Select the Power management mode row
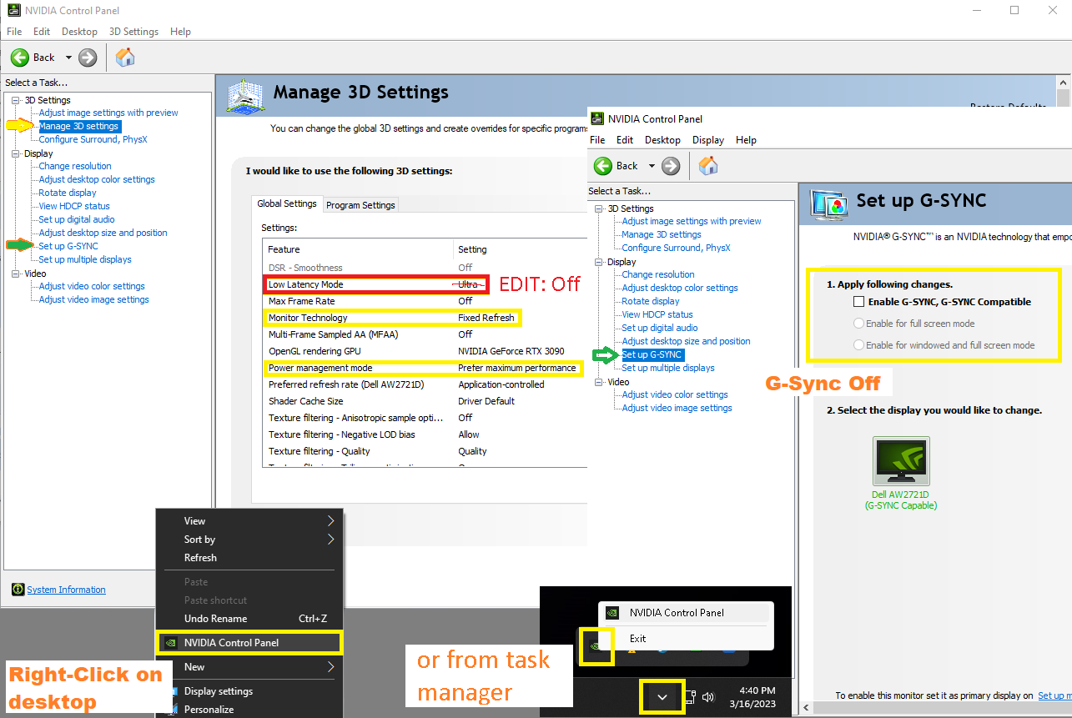This screenshot has width=1072, height=718. click(423, 368)
